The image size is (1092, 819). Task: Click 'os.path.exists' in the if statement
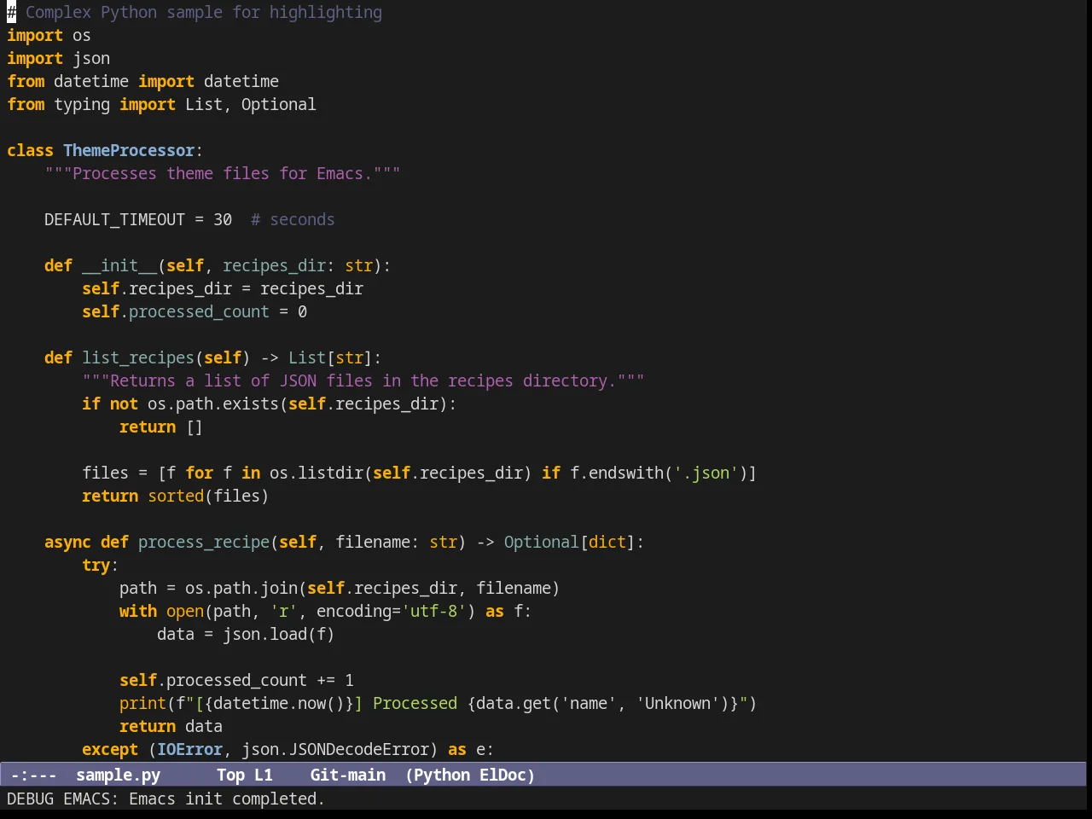[213, 404]
